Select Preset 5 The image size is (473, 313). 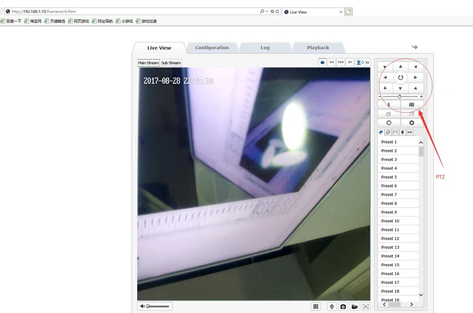398,177
